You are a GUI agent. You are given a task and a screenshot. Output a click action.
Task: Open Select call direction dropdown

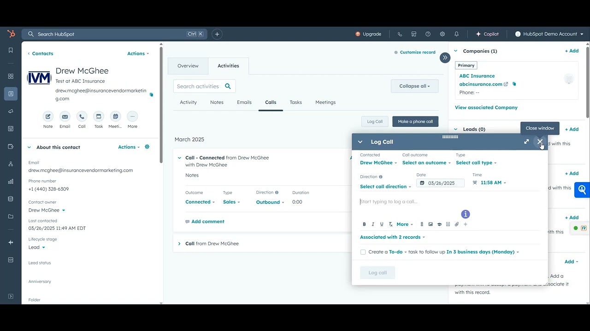(386, 187)
